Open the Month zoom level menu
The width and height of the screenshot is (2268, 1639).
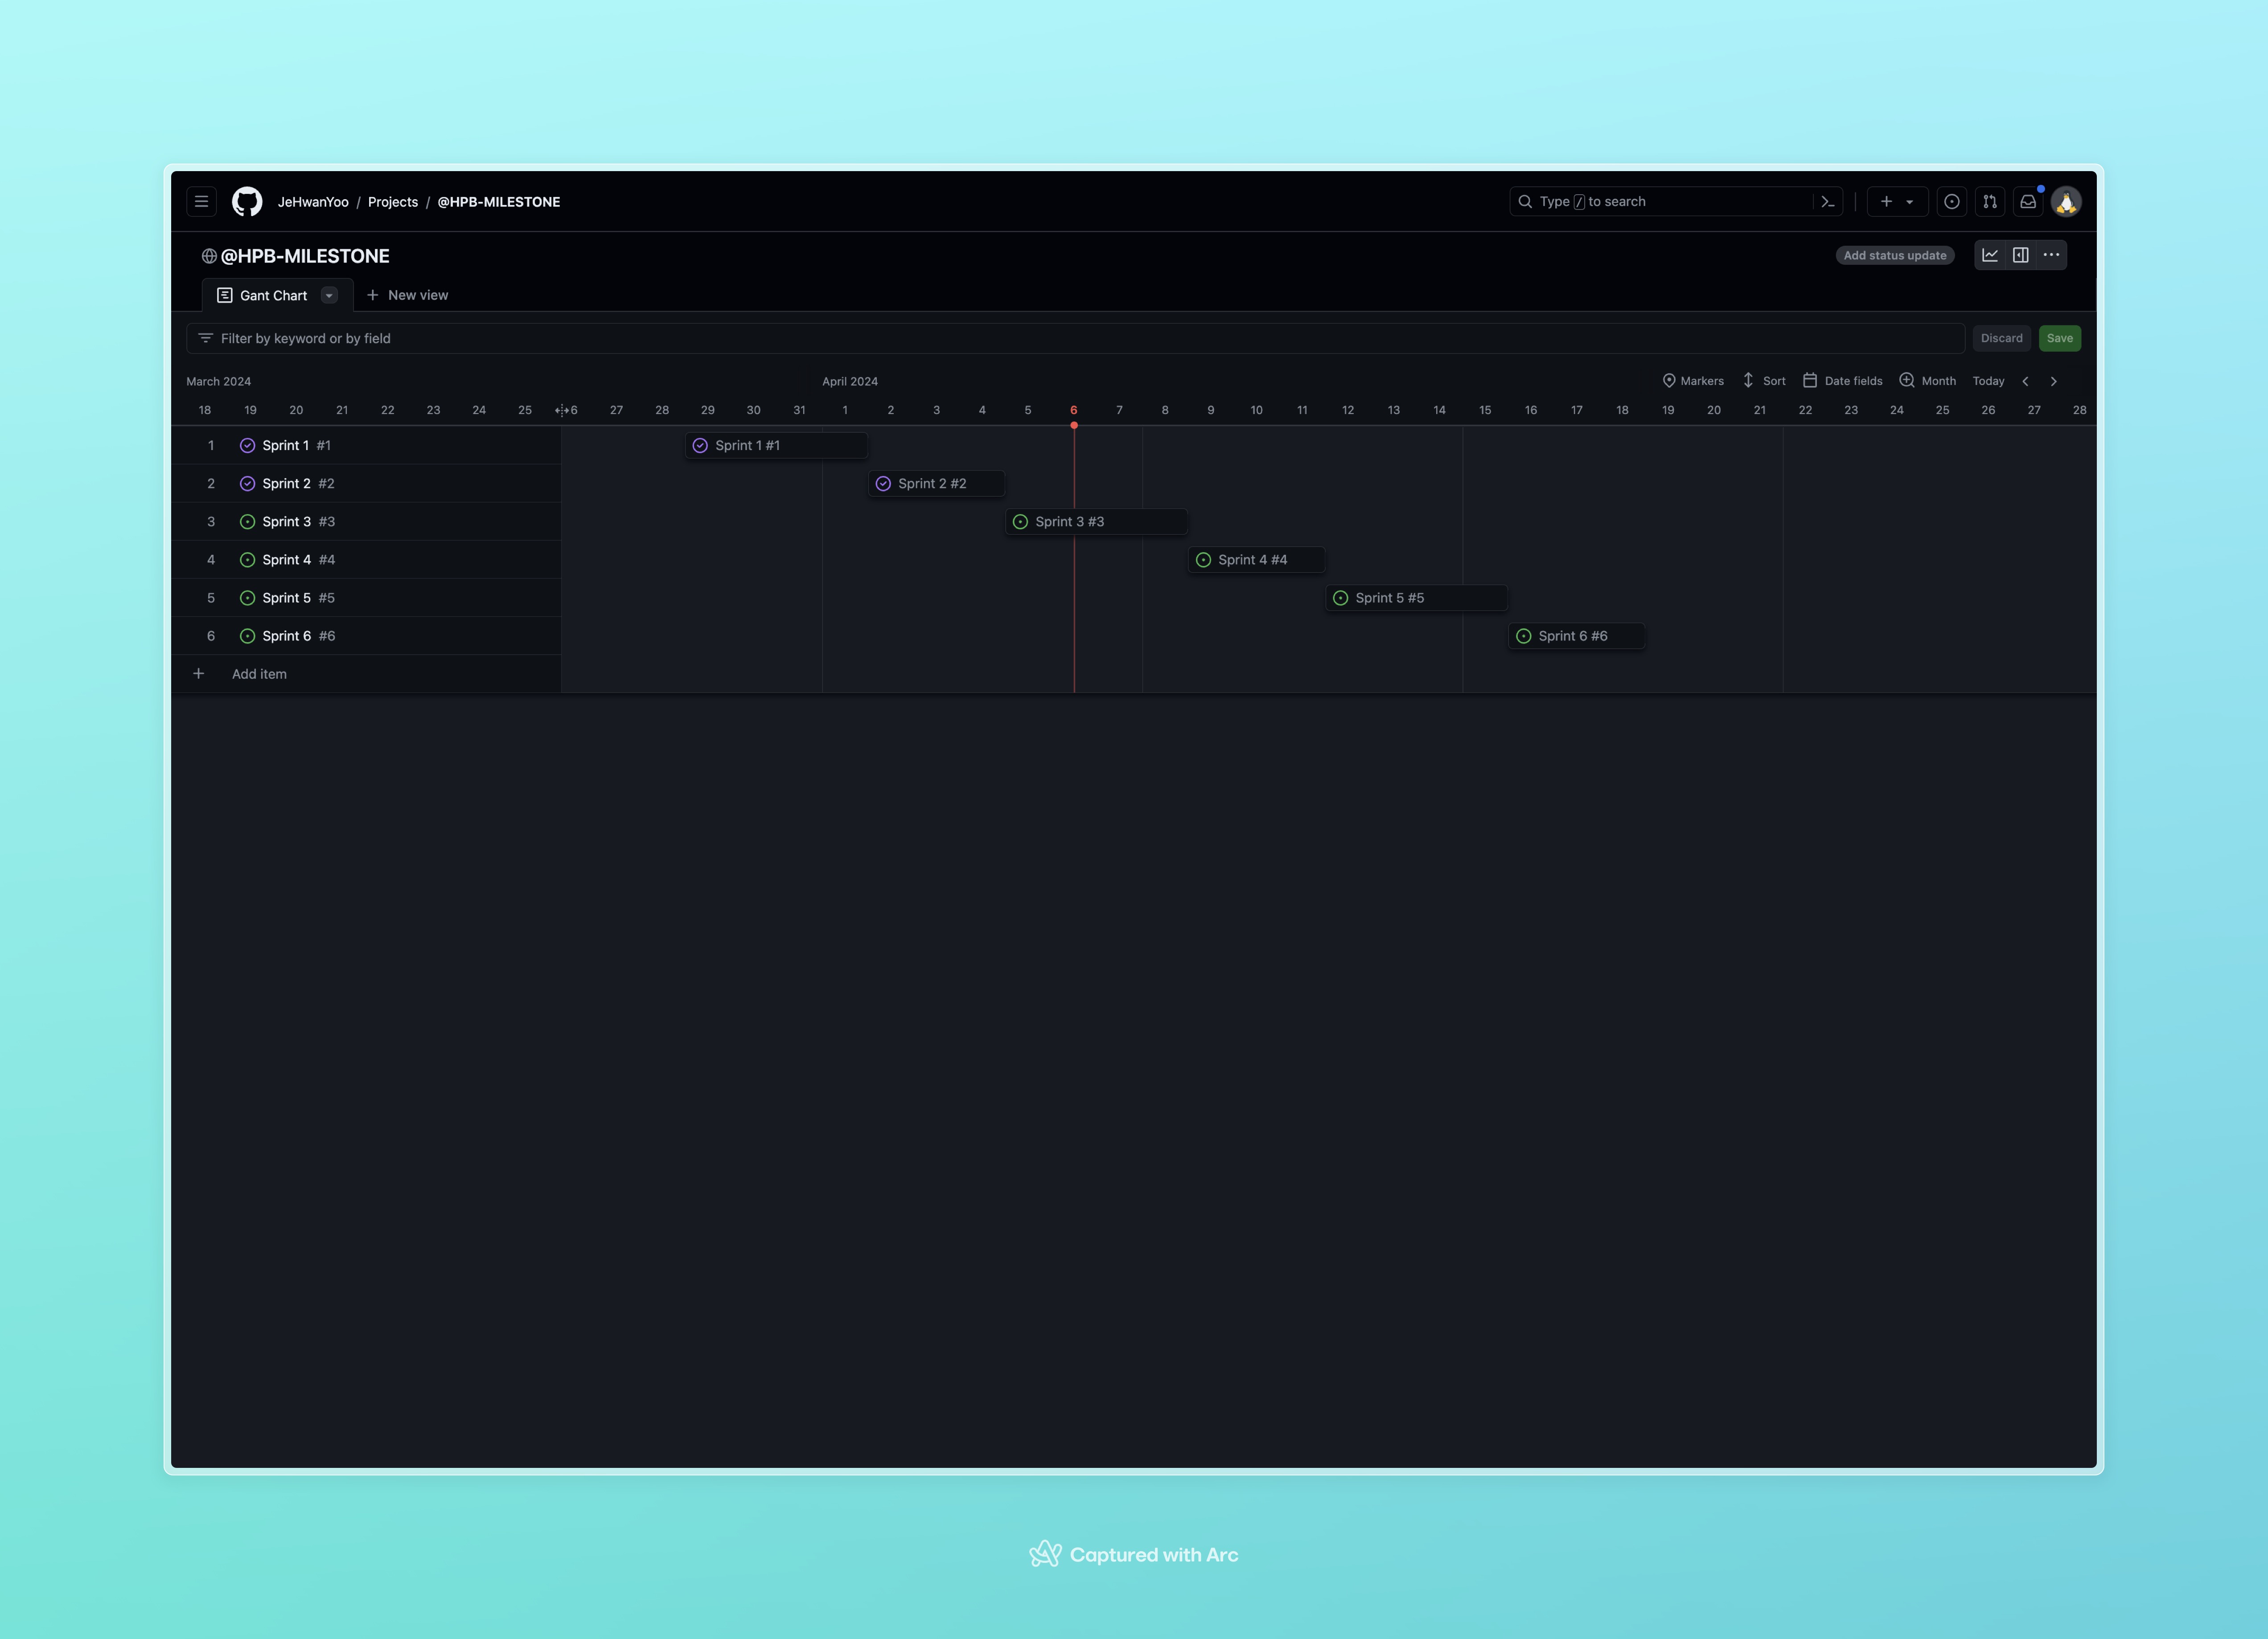coord(1927,381)
